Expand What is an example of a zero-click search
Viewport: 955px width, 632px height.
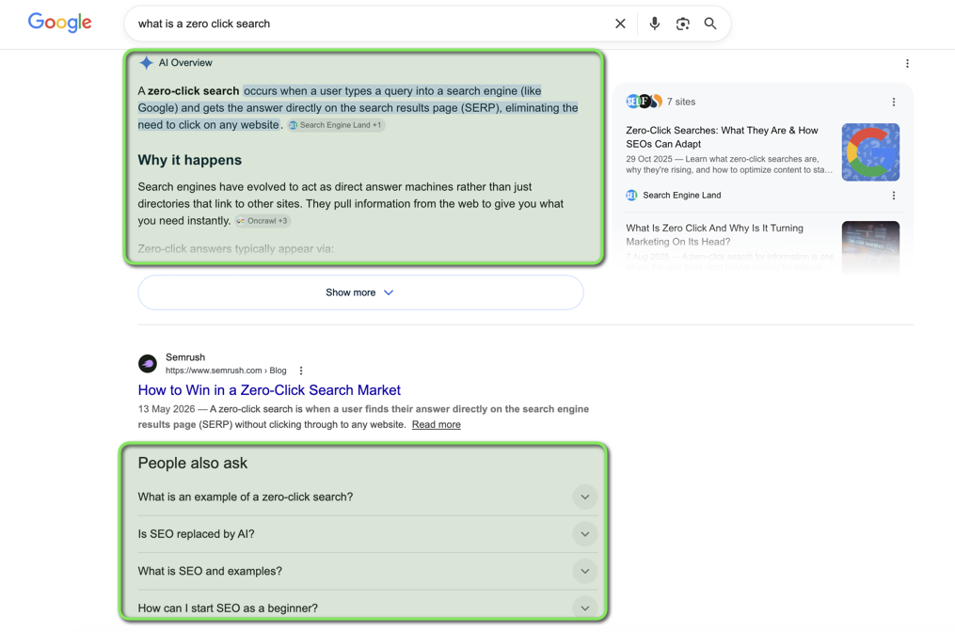pyautogui.click(x=367, y=497)
